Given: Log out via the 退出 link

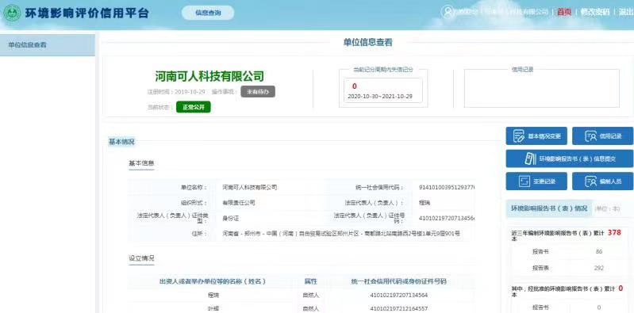Looking at the screenshot, I should click(x=626, y=12).
